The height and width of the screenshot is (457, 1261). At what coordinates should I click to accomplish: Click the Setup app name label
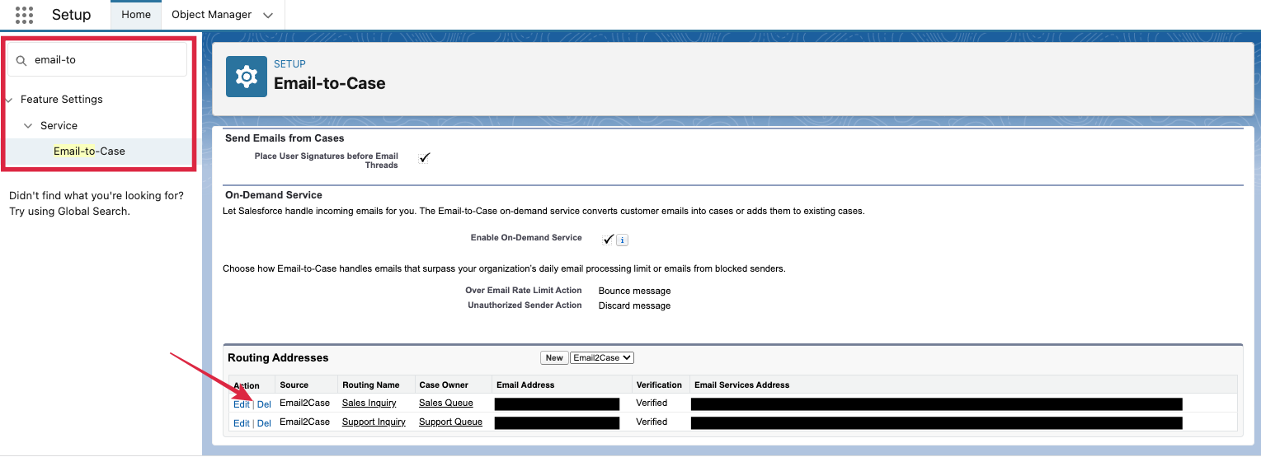tap(71, 15)
